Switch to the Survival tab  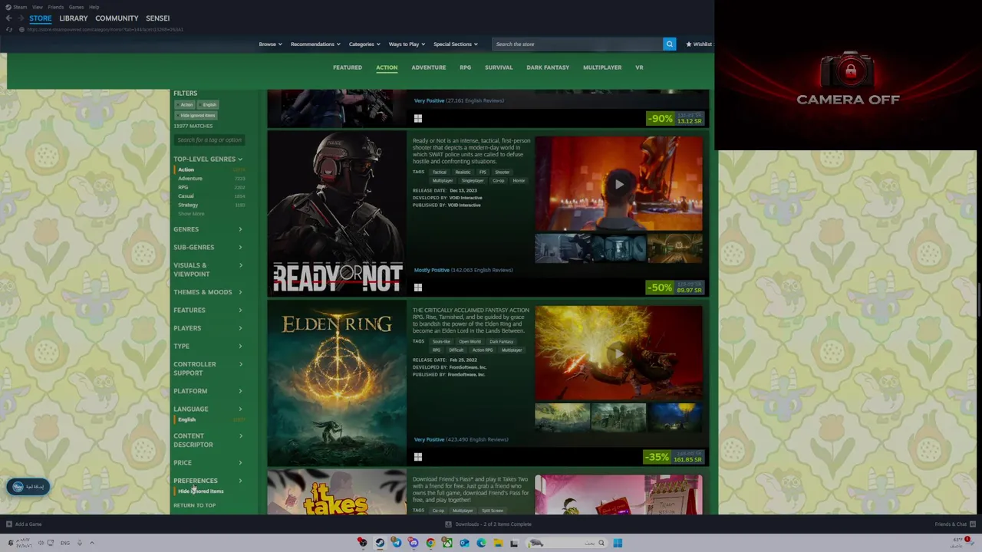coord(499,67)
